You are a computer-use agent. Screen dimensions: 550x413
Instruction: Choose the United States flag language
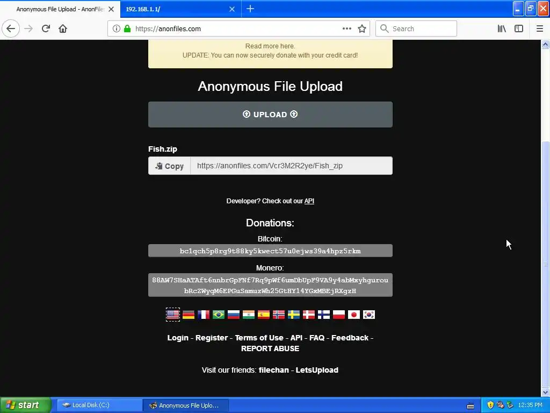(173, 315)
